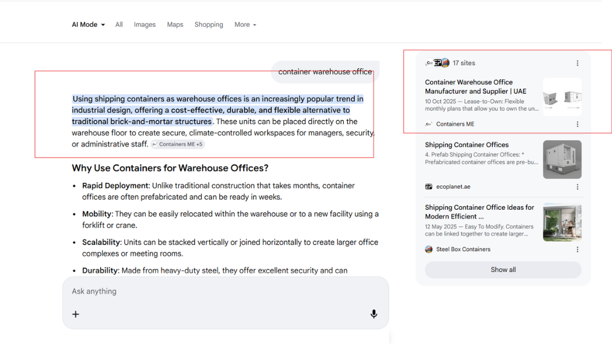Expand the More search options dropdown
Screen dimensions: 612x344
tap(245, 25)
